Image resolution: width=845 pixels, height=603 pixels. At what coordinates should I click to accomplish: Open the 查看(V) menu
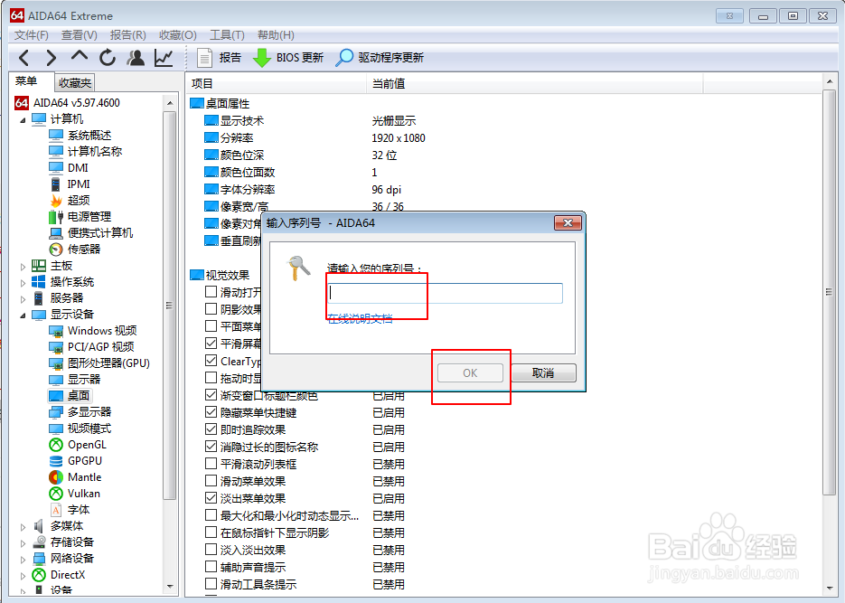80,35
